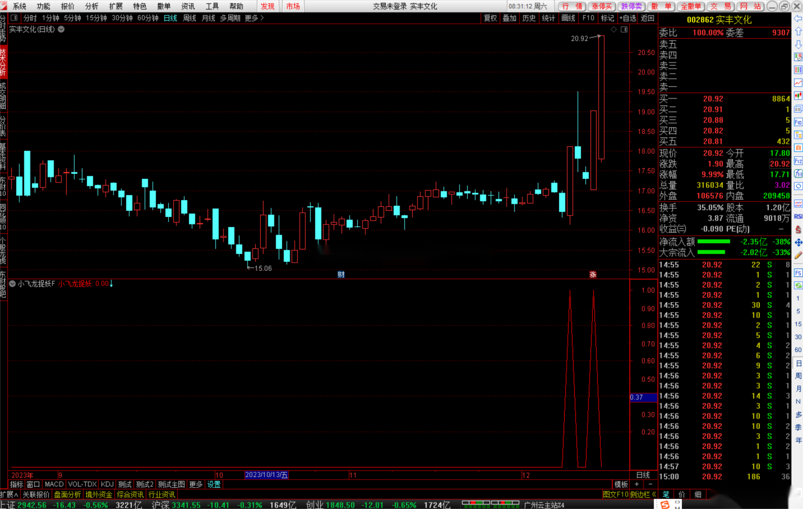Click the red line trend chart icon
Viewport: 803px width, 509px height.
pos(798,83)
